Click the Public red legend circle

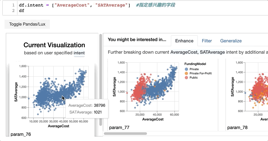(x=186, y=78)
